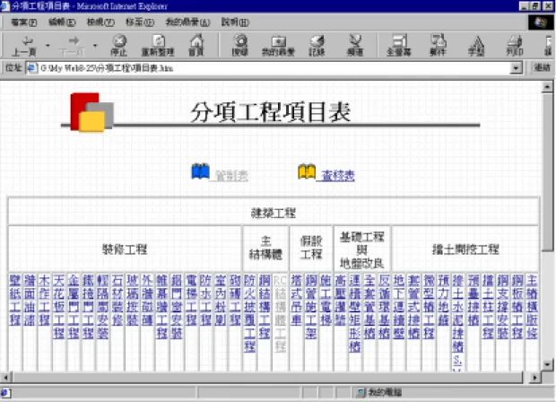Open the 電梯工程 link

[191, 300]
